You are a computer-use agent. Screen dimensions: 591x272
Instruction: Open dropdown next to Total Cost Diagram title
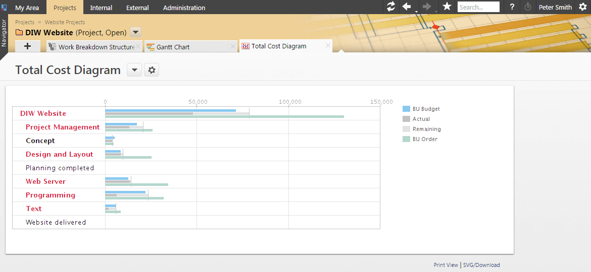point(134,70)
